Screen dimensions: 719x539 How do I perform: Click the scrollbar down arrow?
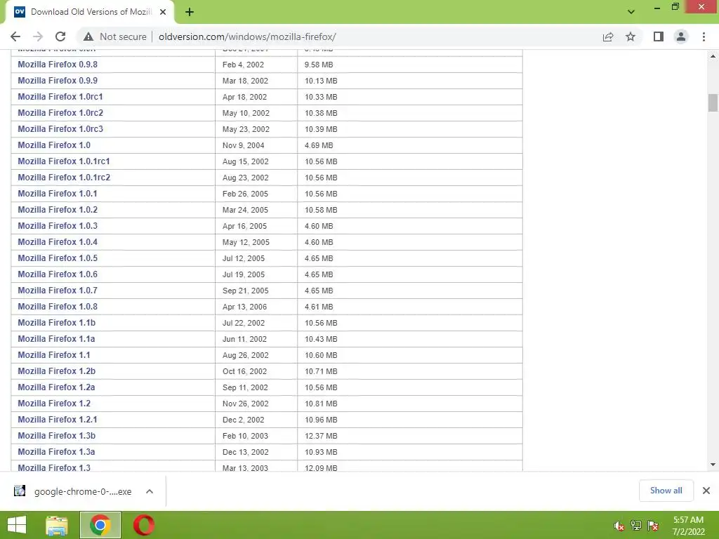(x=713, y=465)
